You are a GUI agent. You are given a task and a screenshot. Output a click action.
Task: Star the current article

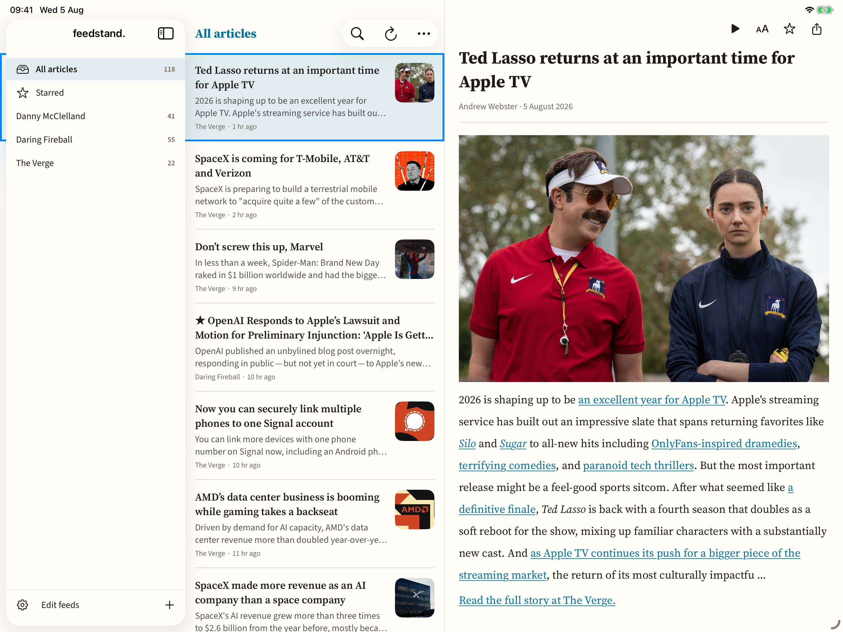point(789,29)
